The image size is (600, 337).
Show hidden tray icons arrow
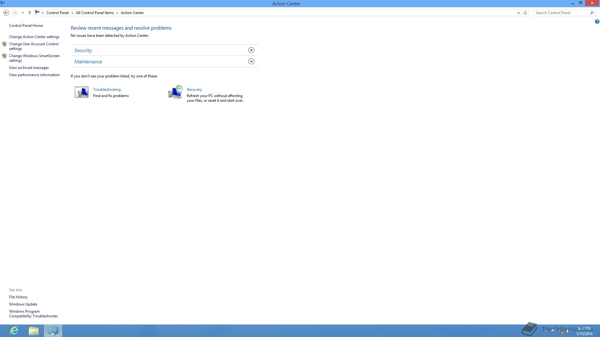546,331
